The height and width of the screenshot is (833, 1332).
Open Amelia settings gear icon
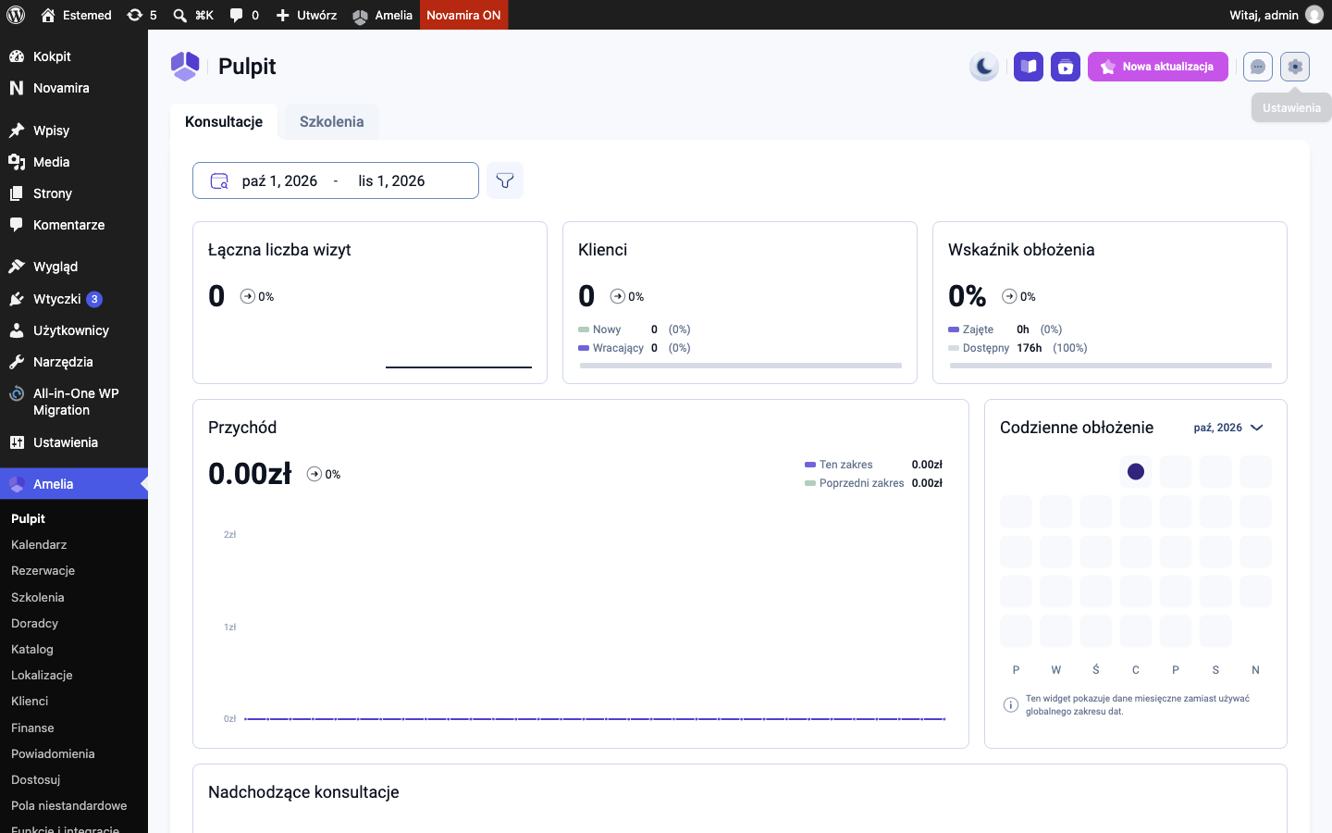1295,67
